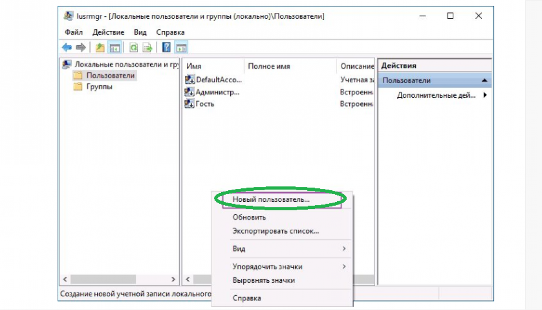Click the user icon beside Гость
This screenshot has width=542, height=310.
click(x=189, y=103)
